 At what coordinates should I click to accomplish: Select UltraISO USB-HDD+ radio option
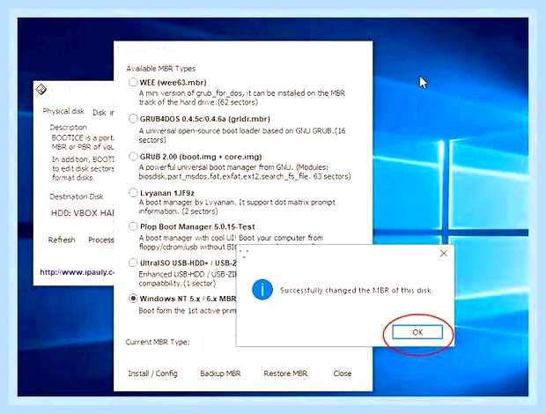pos(133,262)
